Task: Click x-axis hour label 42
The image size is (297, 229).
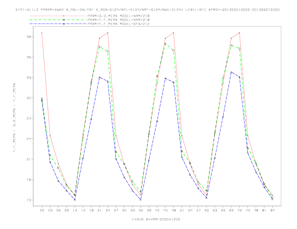Action: point(157,210)
